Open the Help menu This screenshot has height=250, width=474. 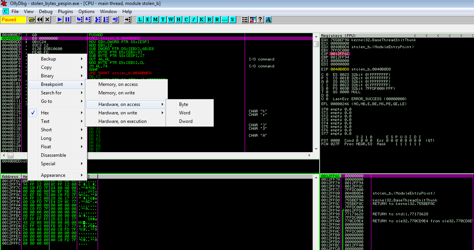point(127,12)
